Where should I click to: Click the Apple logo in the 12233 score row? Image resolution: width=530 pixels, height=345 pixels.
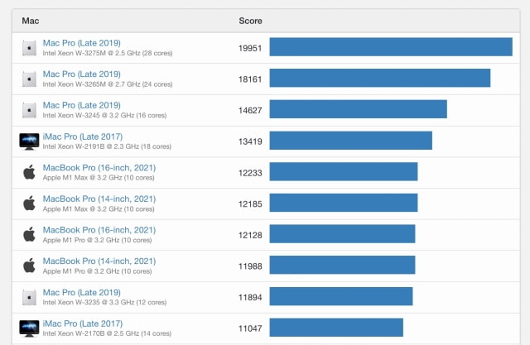click(29, 172)
